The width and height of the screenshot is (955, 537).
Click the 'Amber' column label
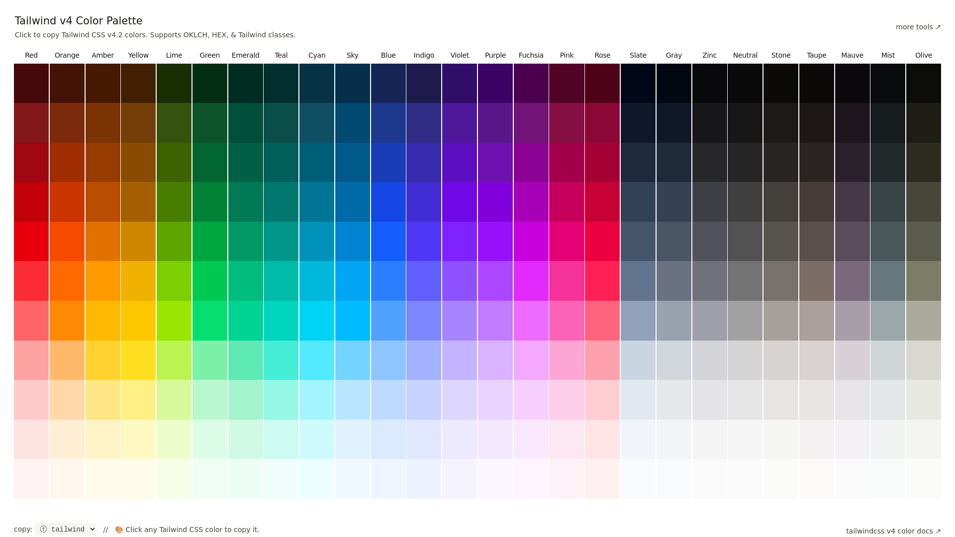(x=102, y=55)
